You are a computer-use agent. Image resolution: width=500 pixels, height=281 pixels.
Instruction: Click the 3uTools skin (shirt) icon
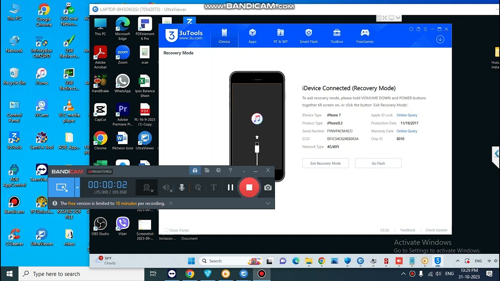tap(411, 29)
